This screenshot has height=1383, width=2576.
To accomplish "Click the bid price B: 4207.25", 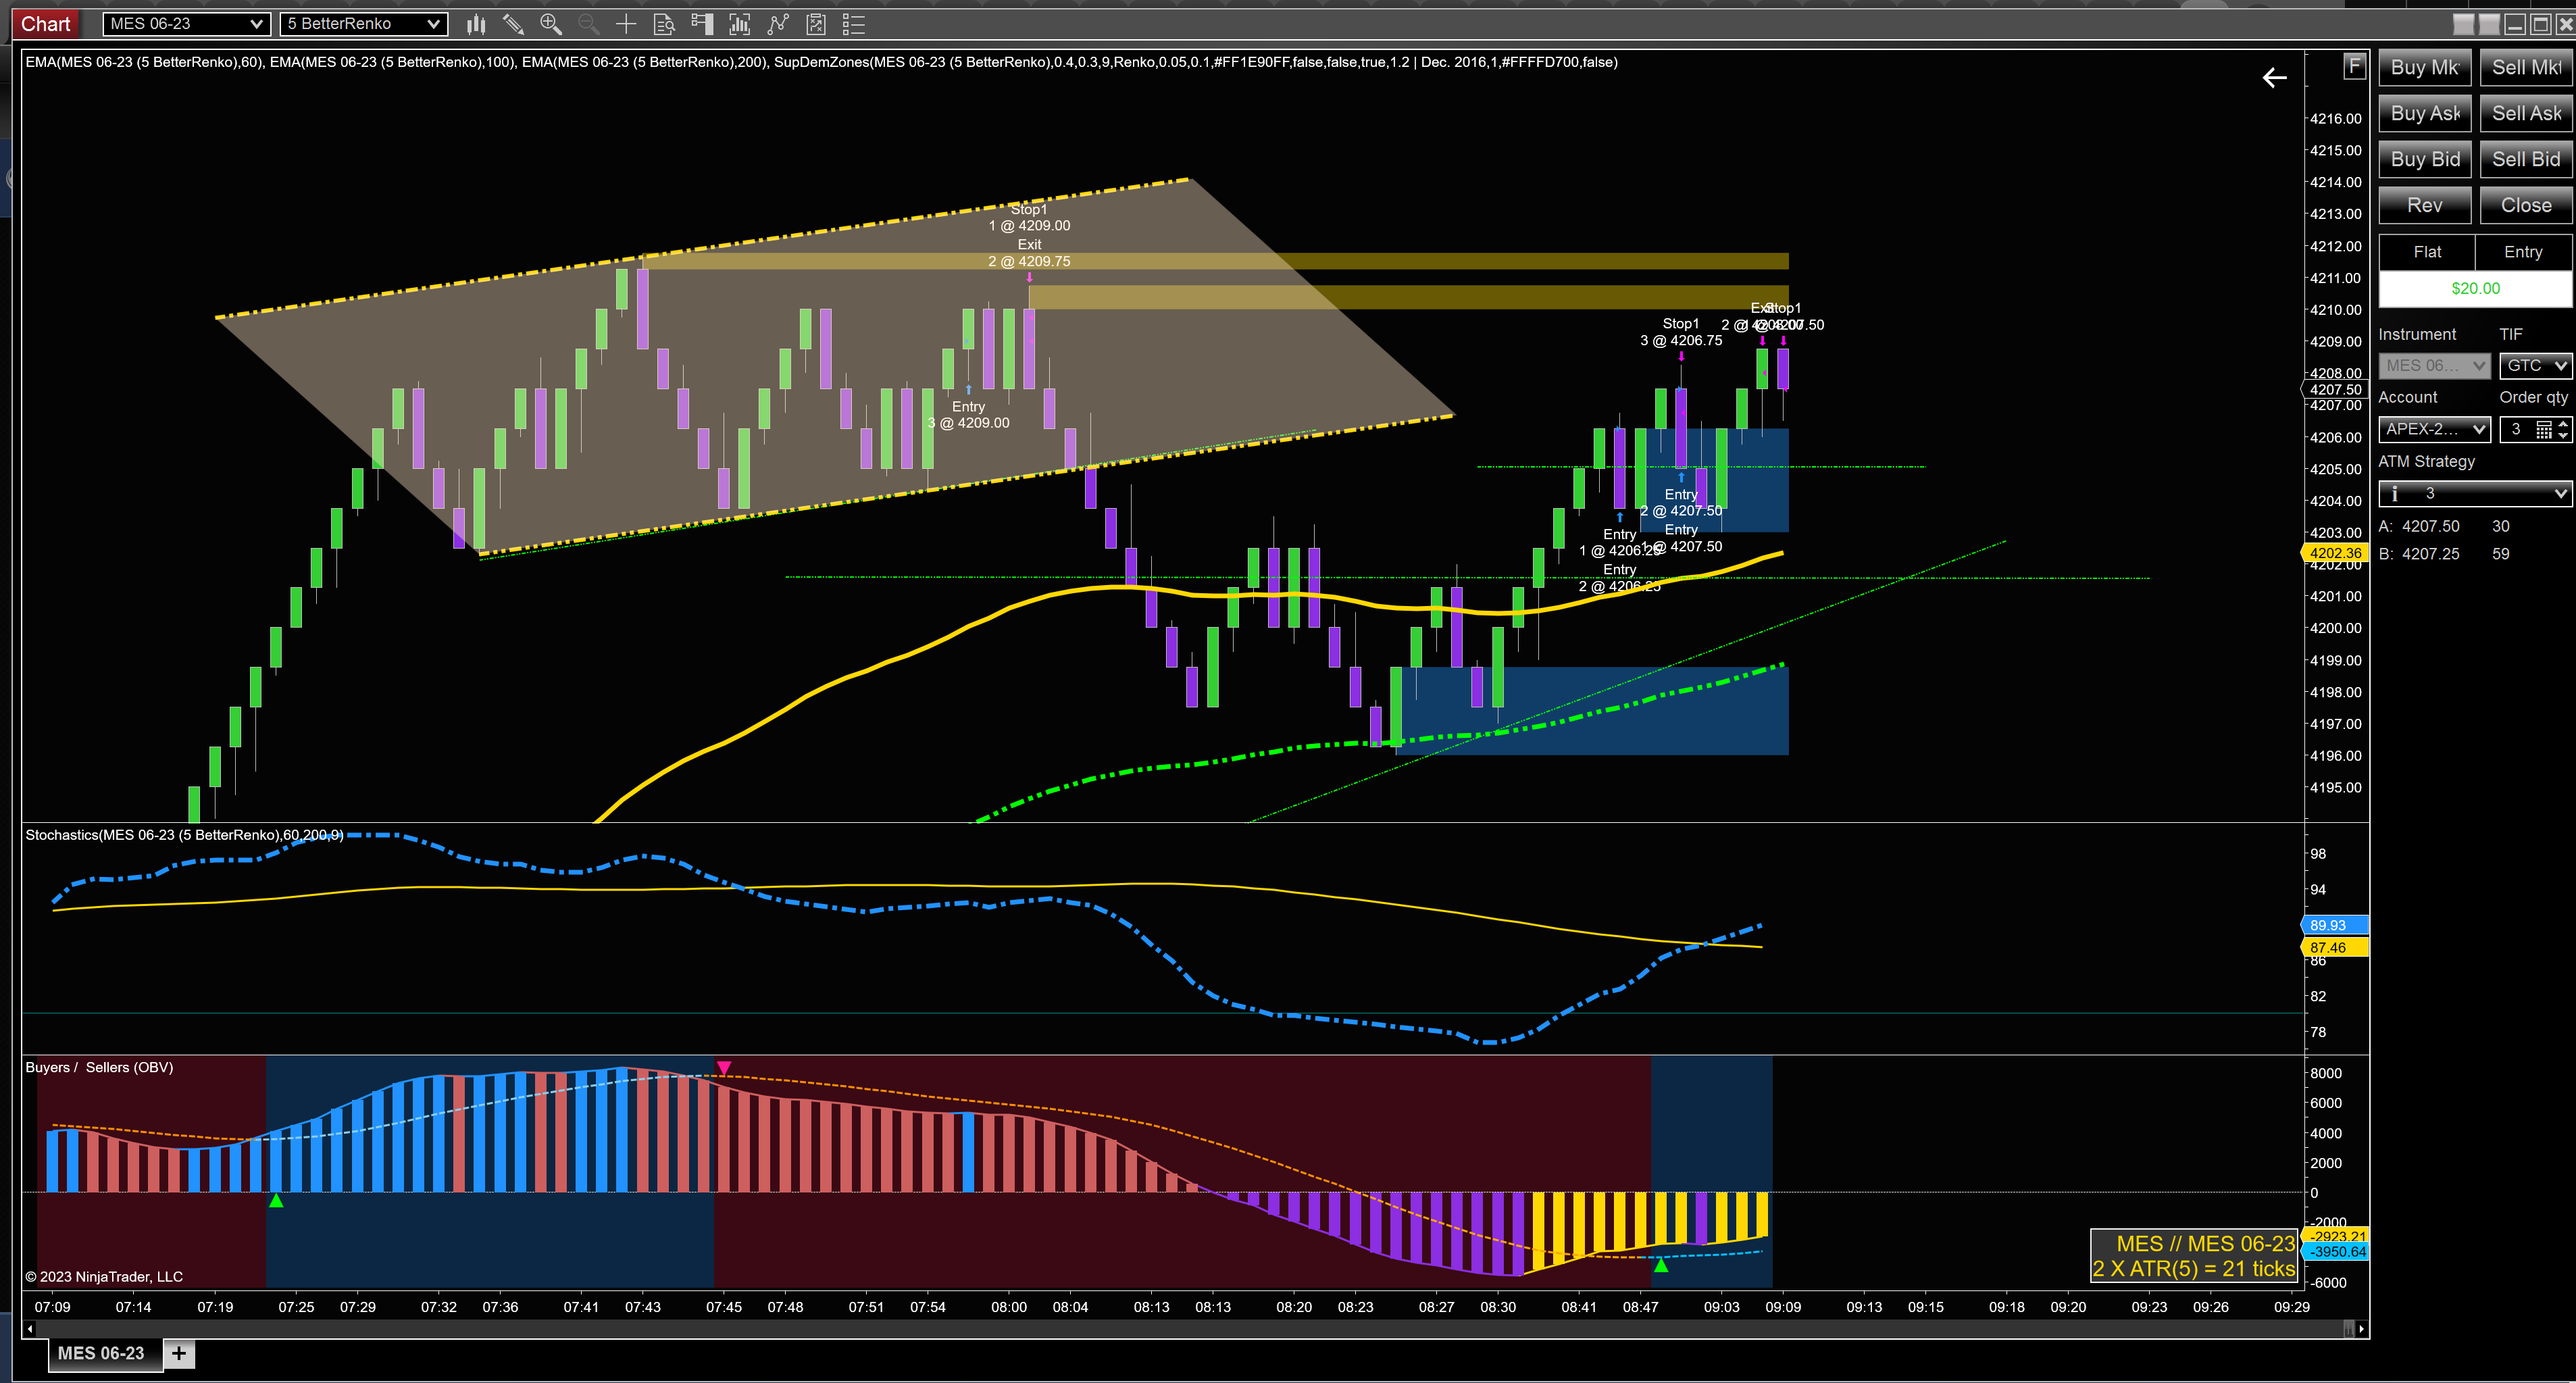I will coord(2419,555).
